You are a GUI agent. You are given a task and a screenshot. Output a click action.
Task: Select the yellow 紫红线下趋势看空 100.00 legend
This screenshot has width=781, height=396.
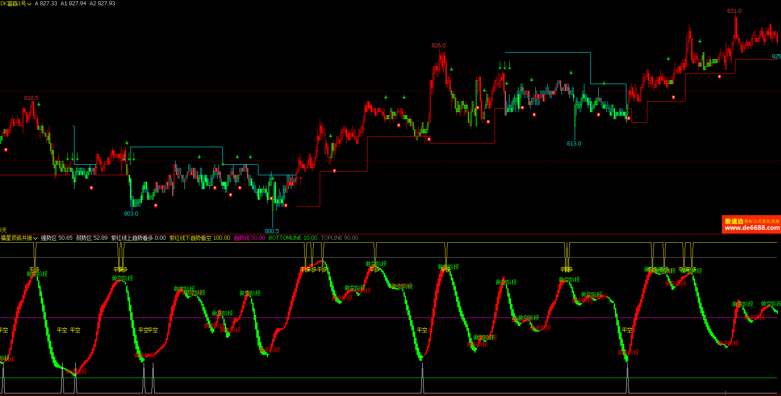[x=199, y=238]
